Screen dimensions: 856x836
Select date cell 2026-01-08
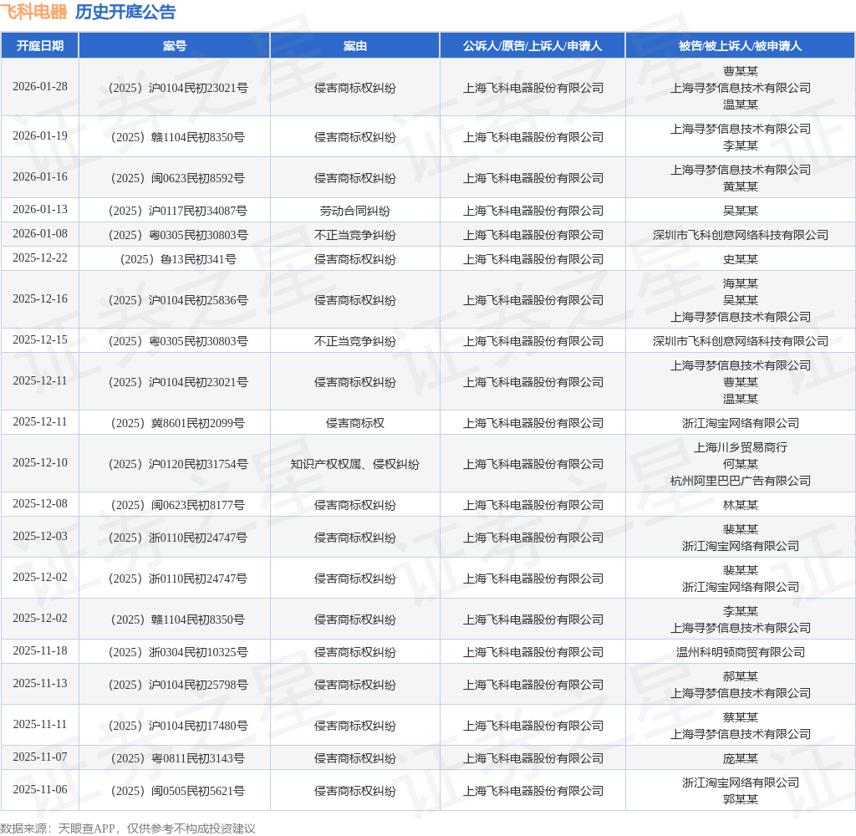pyautogui.click(x=40, y=233)
